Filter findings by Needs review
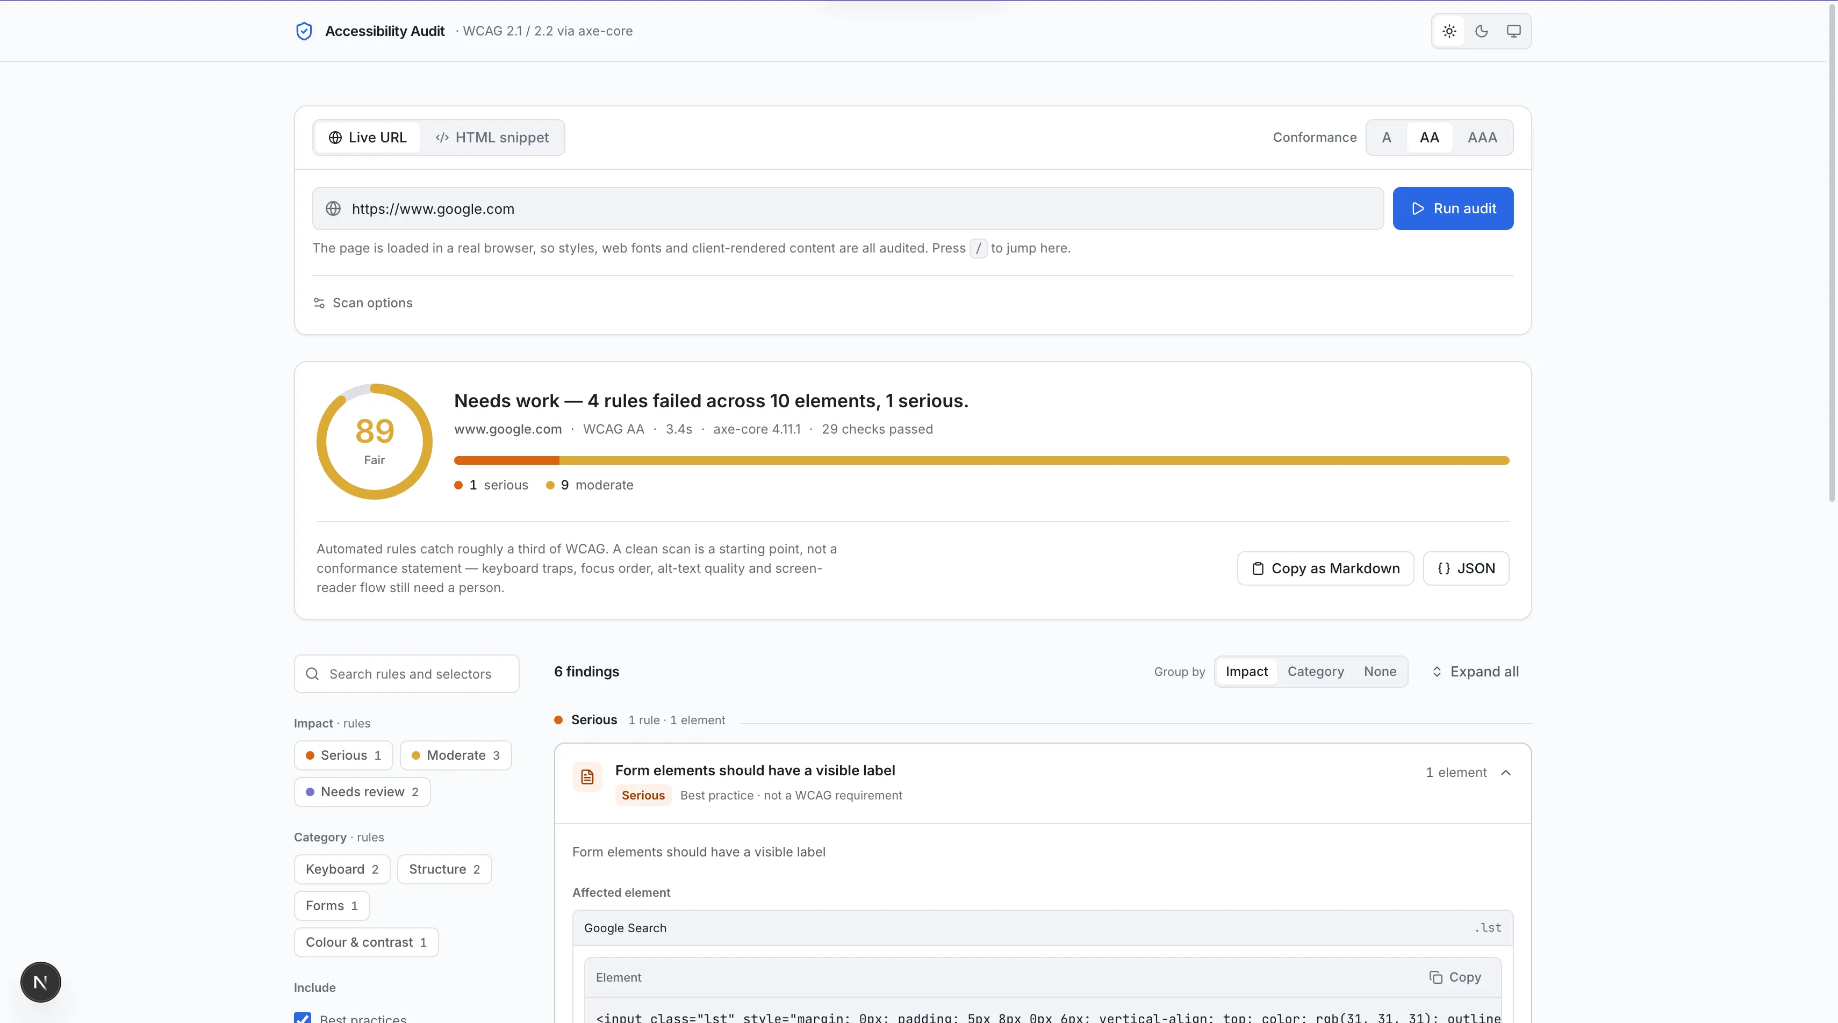Viewport: 1838px width, 1023px height. [362, 792]
